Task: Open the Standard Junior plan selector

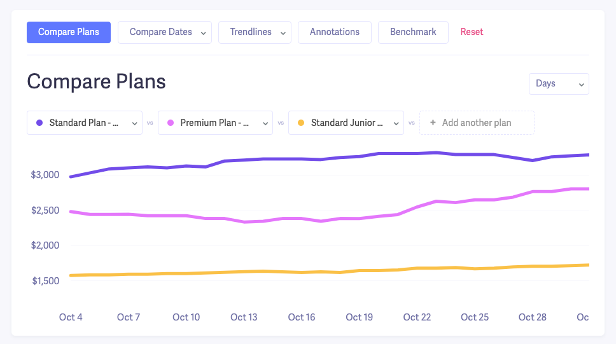Action: click(346, 123)
